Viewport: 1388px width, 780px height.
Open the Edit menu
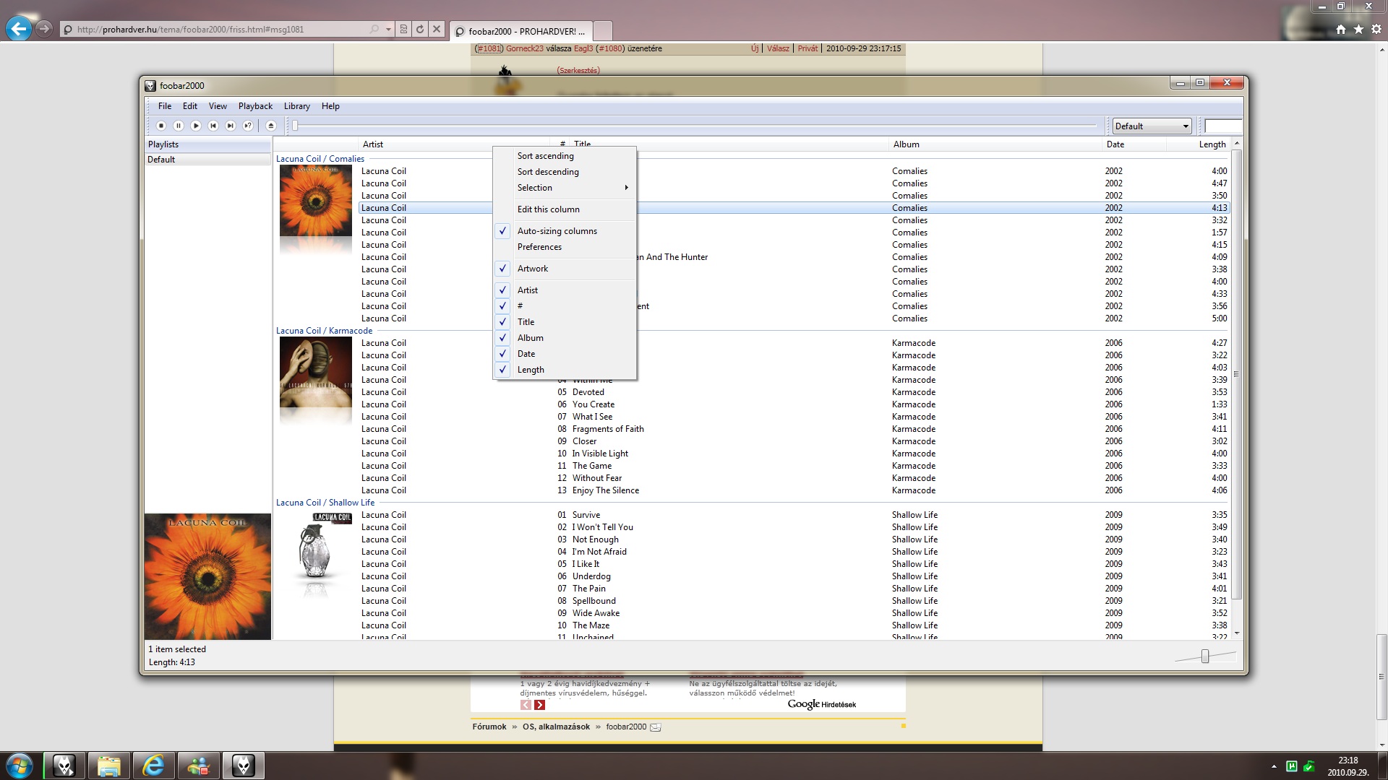point(190,106)
